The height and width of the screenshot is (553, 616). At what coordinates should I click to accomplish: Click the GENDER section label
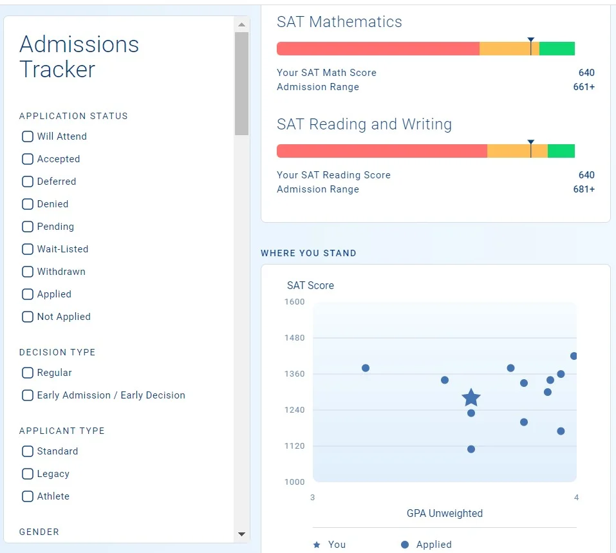pos(39,532)
